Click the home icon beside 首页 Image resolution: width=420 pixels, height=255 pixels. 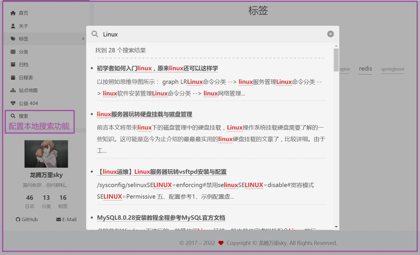[x=13, y=13]
